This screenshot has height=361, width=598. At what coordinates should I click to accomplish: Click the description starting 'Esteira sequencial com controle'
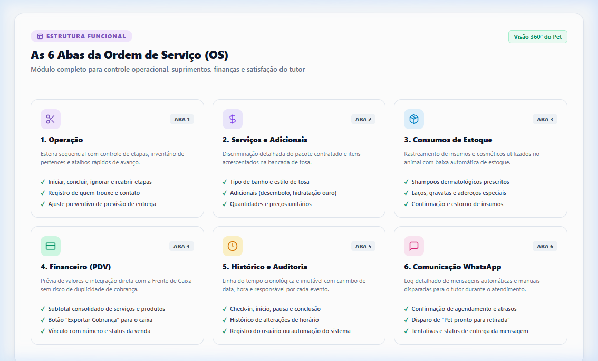coord(112,158)
